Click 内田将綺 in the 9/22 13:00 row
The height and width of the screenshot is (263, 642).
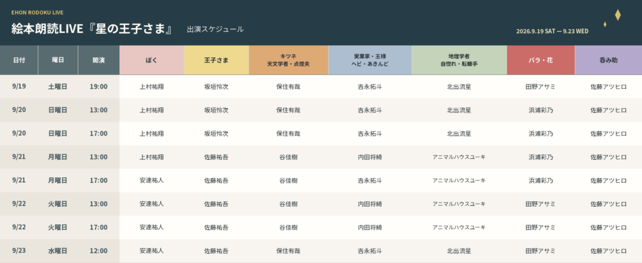click(x=370, y=204)
